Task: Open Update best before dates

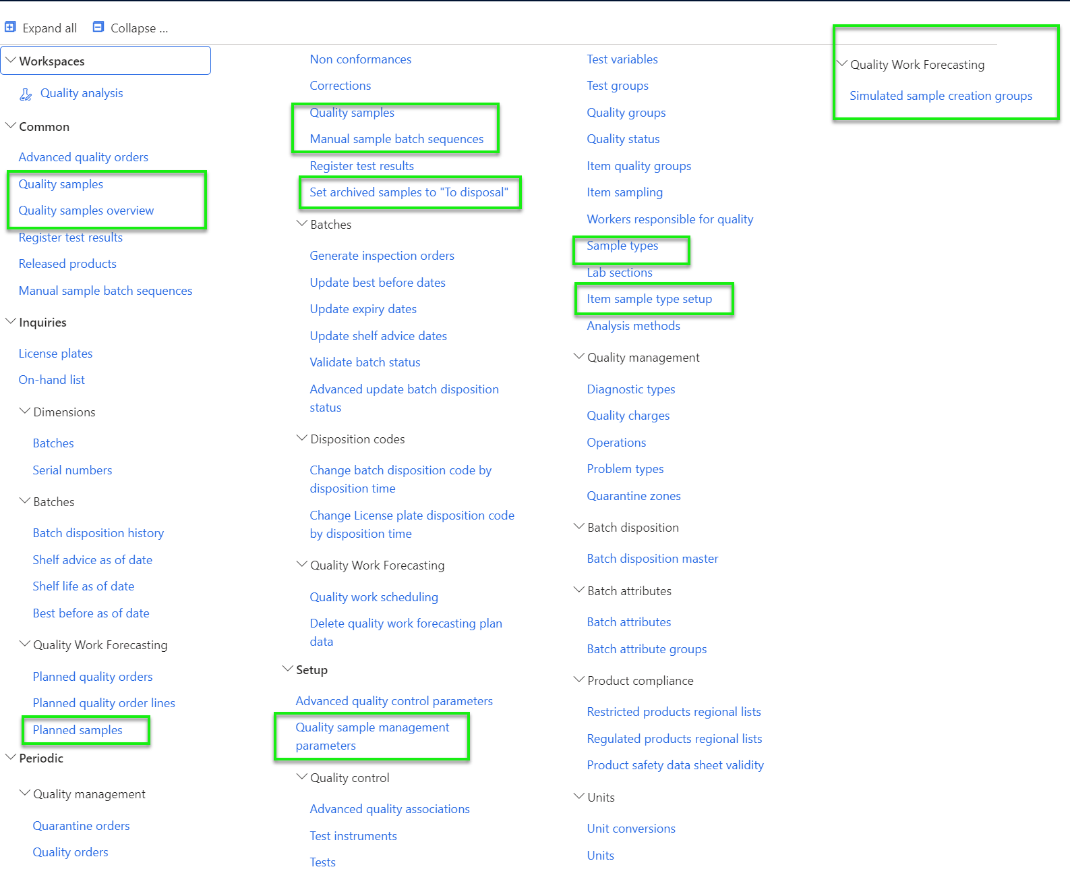Action: (x=378, y=283)
